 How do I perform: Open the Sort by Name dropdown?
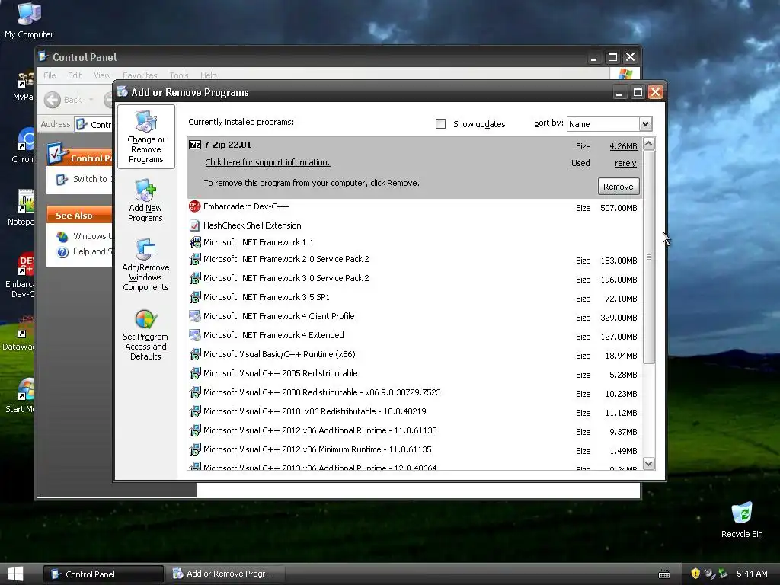[645, 124]
